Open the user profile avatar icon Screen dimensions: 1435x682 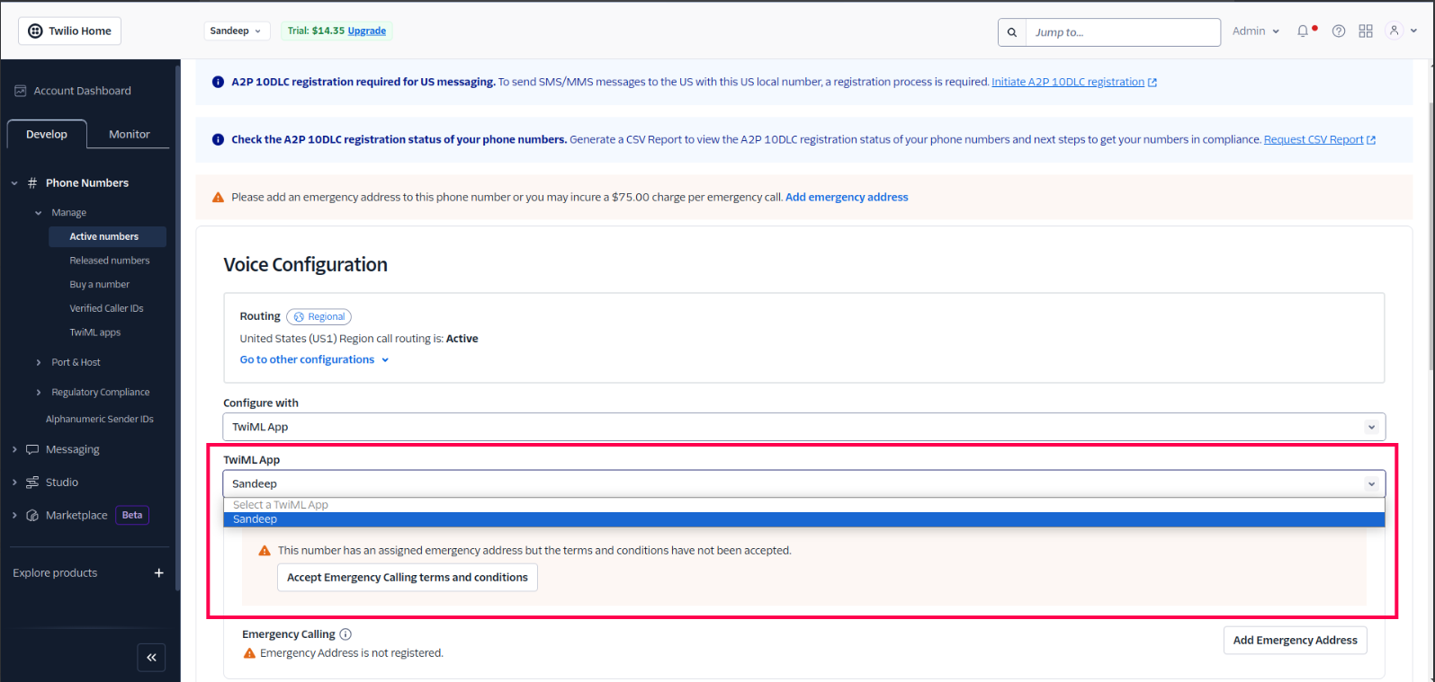(x=1395, y=31)
